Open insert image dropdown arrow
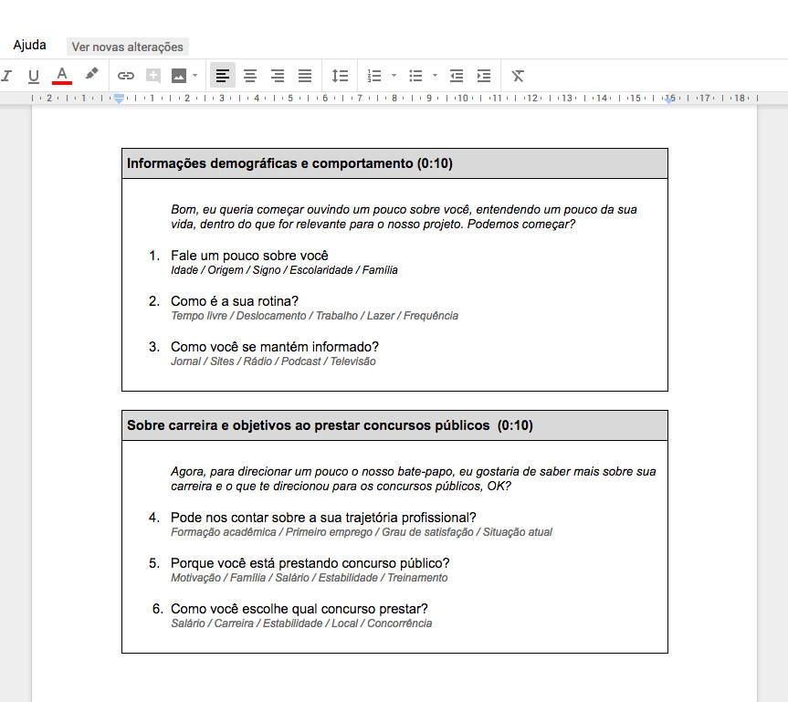788x702 pixels. [x=195, y=76]
